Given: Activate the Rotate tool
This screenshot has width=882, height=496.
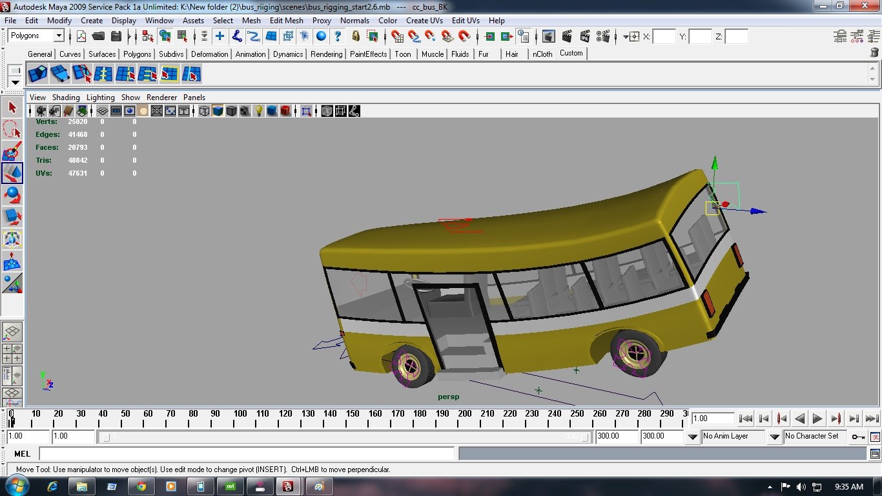Looking at the screenshot, I should pyautogui.click(x=12, y=194).
